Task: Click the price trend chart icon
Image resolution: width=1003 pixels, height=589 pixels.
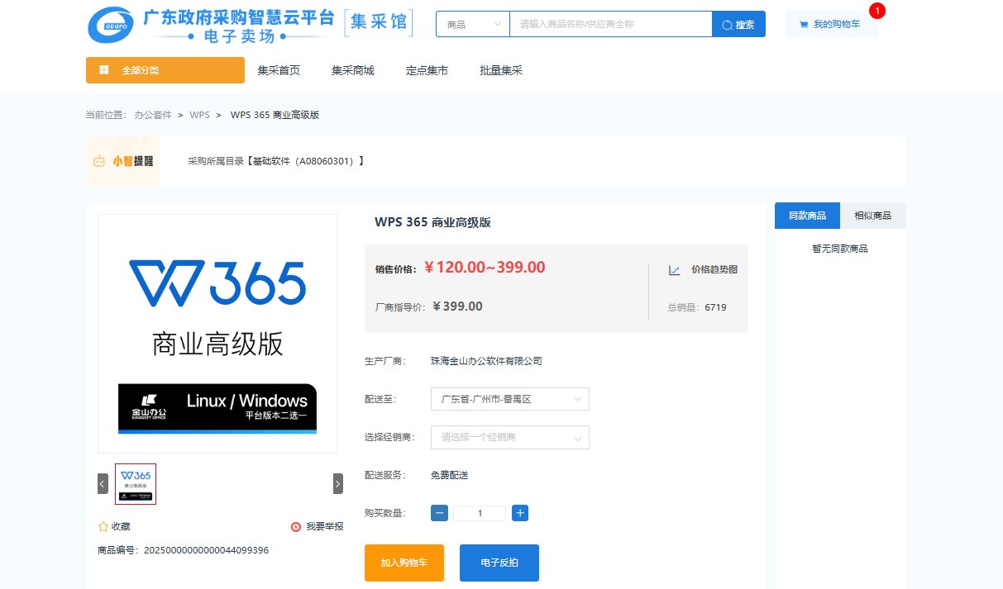Action: click(x=675, y=270)
